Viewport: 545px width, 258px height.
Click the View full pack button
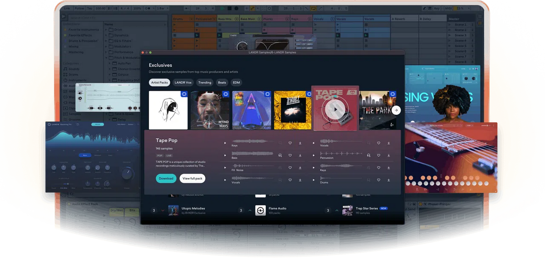(192, 179)
